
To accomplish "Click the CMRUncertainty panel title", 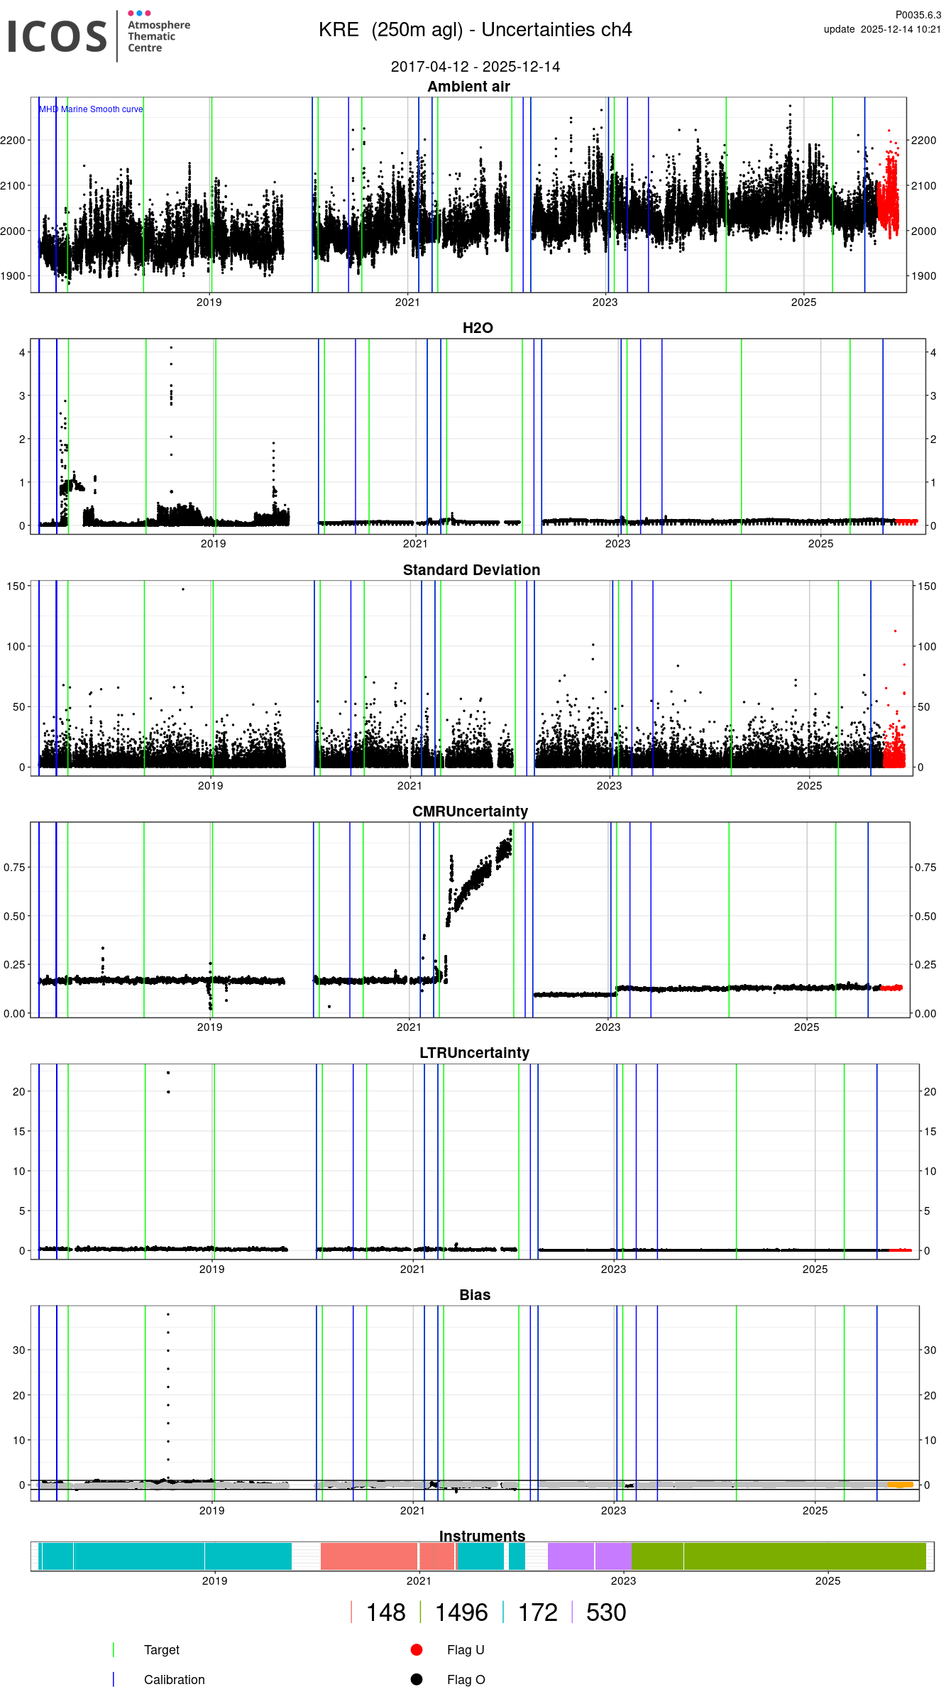I will point(470,812).
